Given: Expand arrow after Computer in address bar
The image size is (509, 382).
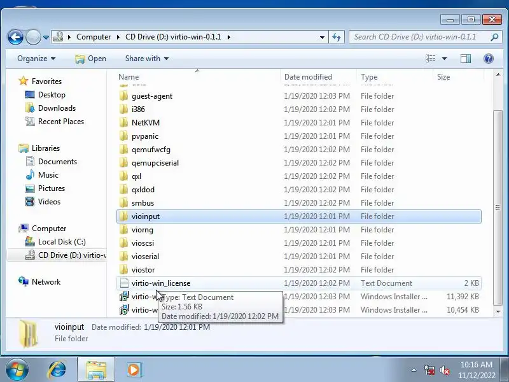Looking at the screenshot, I should click(x=118, y=37).
